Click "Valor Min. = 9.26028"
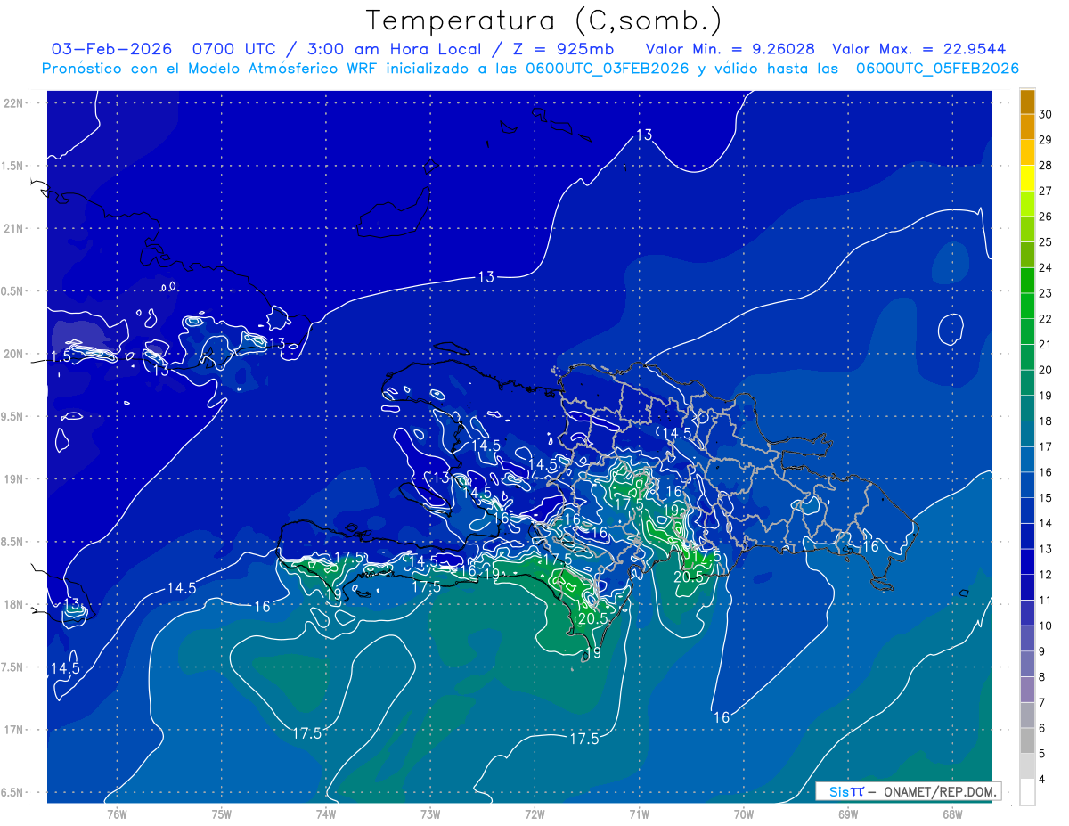Image resolution: width=1069 pixels, height=826 pixels. point(730,49)
